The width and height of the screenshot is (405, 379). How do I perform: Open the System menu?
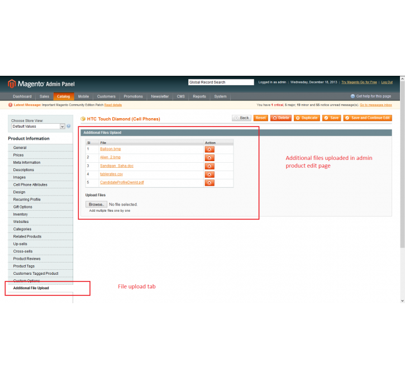coord(220,96)
